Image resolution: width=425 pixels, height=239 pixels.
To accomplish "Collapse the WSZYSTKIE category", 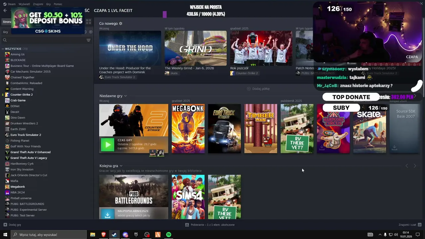I will point(3,49).
